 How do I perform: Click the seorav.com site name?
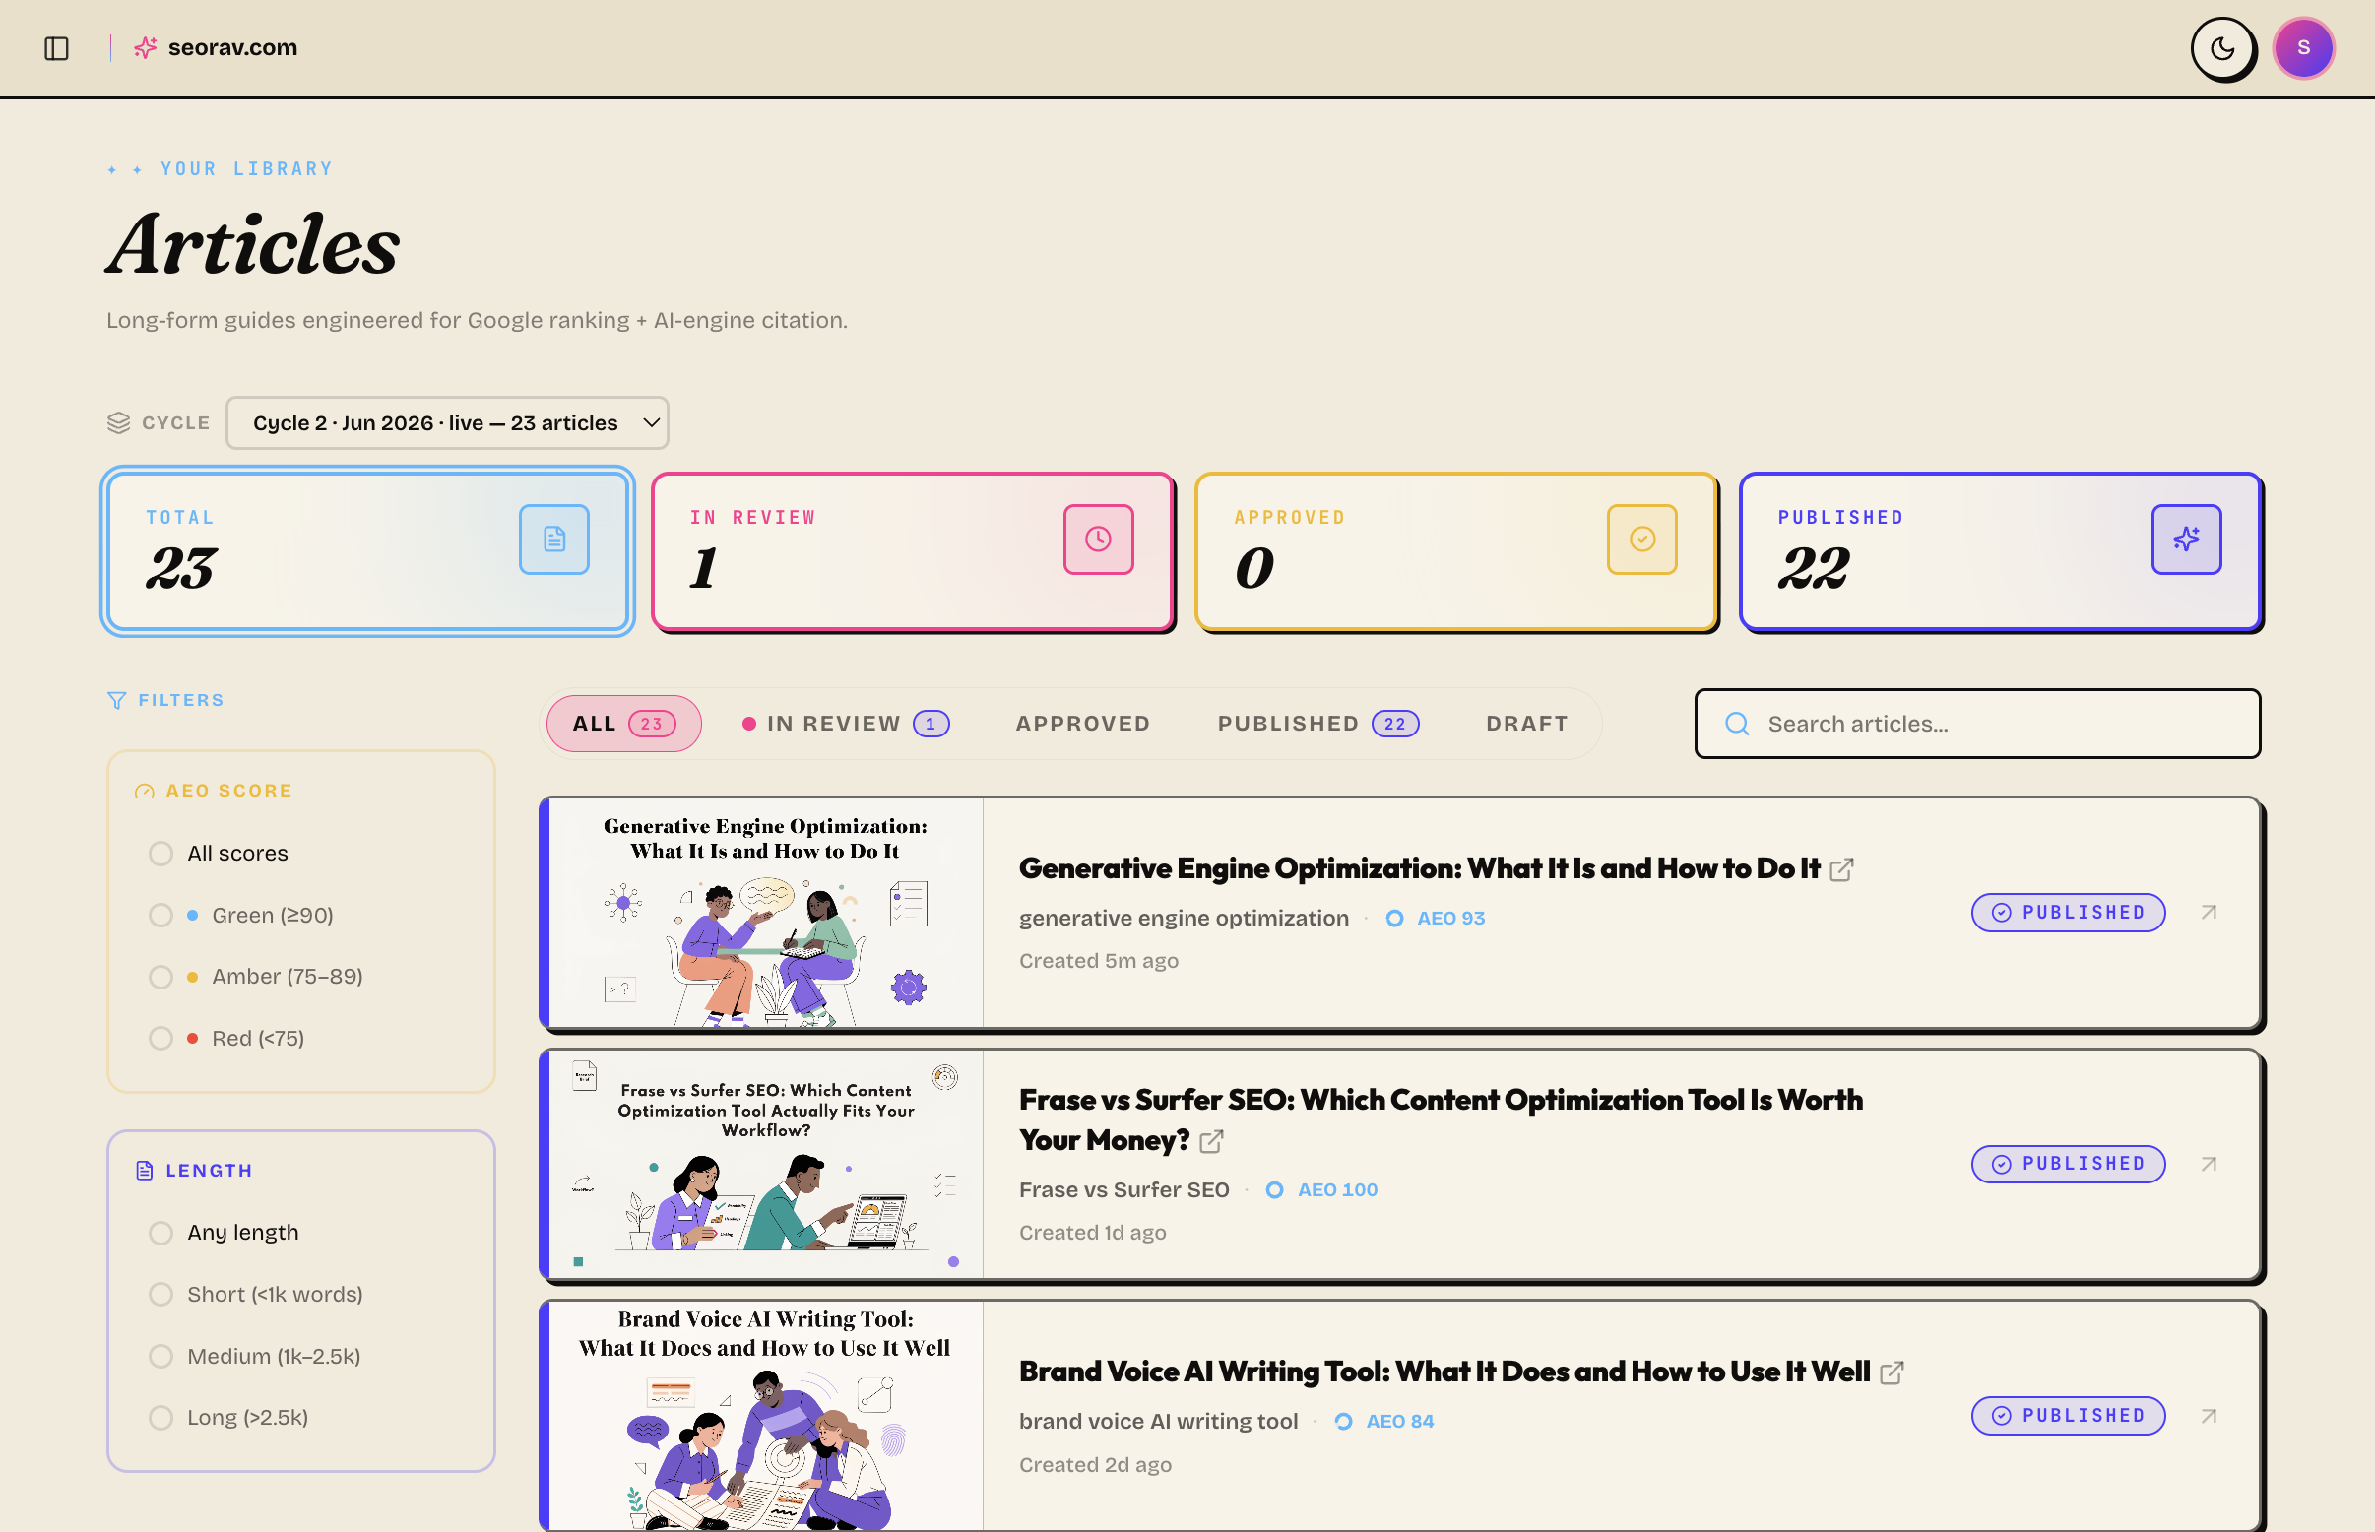(232, 47)
